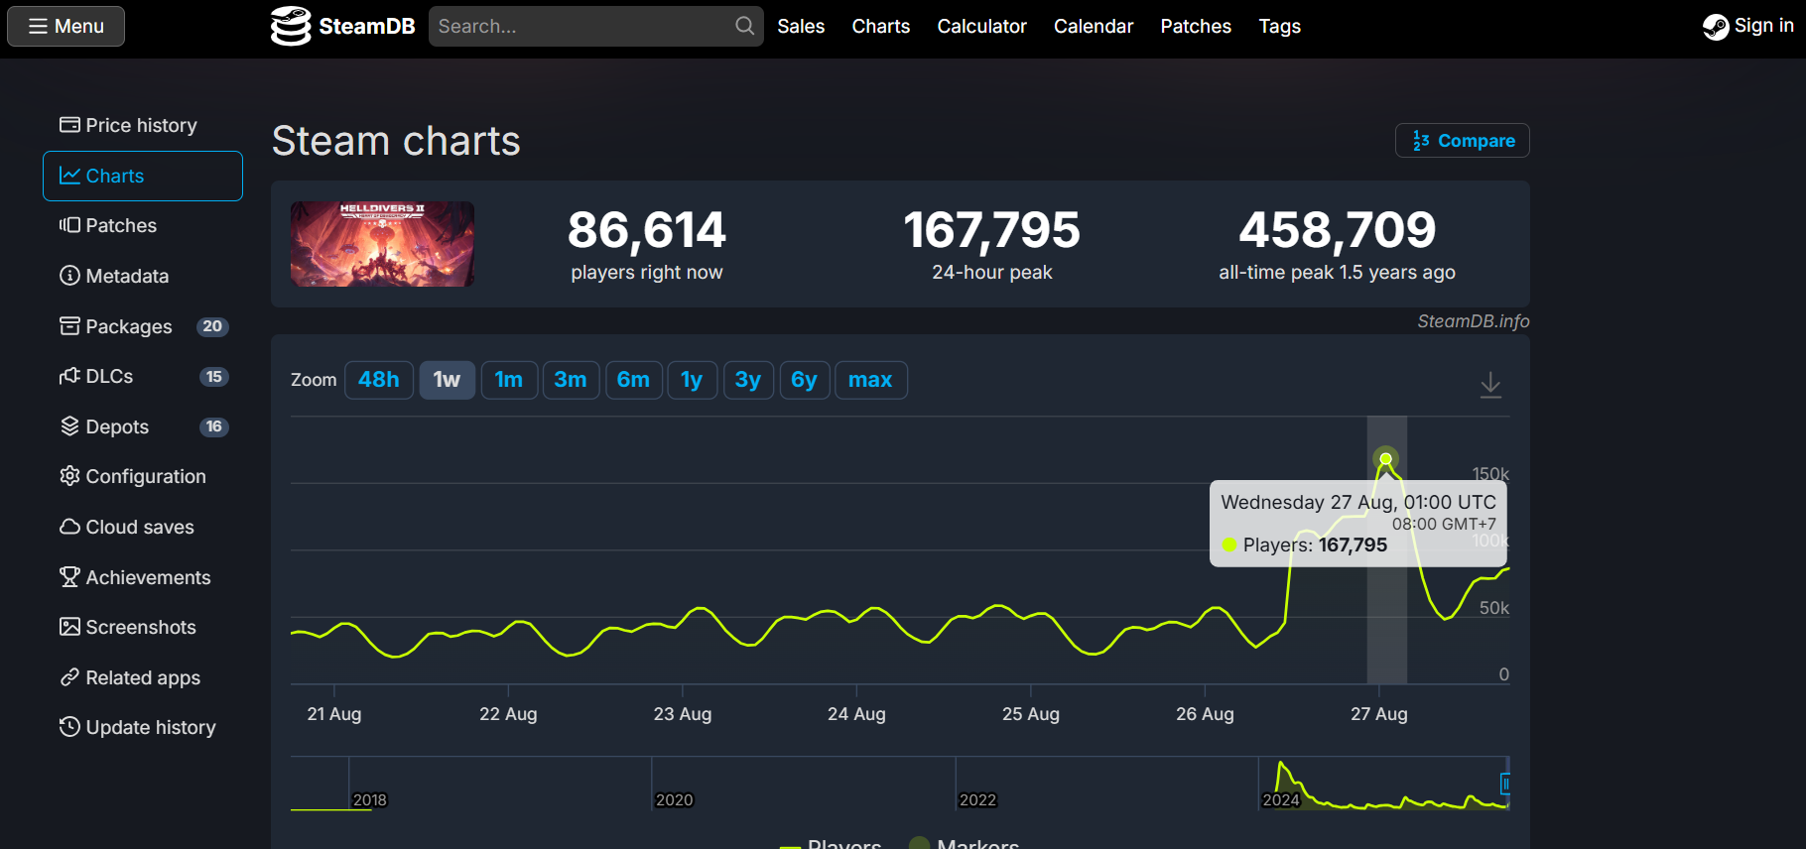Click the DLCs count badge 15
Image resolution: width=1806 pixels, height=849 pixels.
[213, 377]
